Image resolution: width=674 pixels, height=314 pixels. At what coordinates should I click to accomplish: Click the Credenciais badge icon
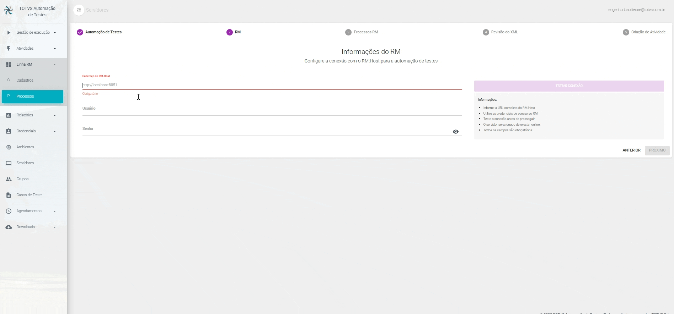pyautogui.click(x=9, y=131)
